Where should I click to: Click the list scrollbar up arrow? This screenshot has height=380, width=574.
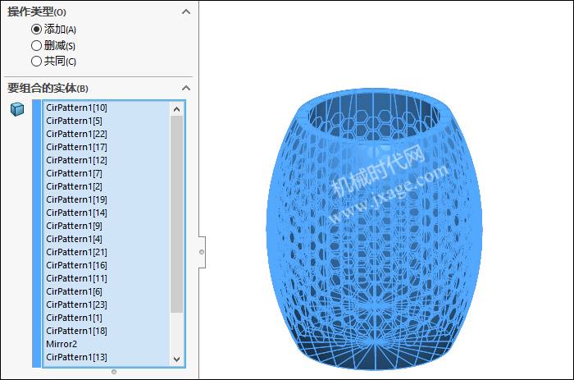[177, 109]
